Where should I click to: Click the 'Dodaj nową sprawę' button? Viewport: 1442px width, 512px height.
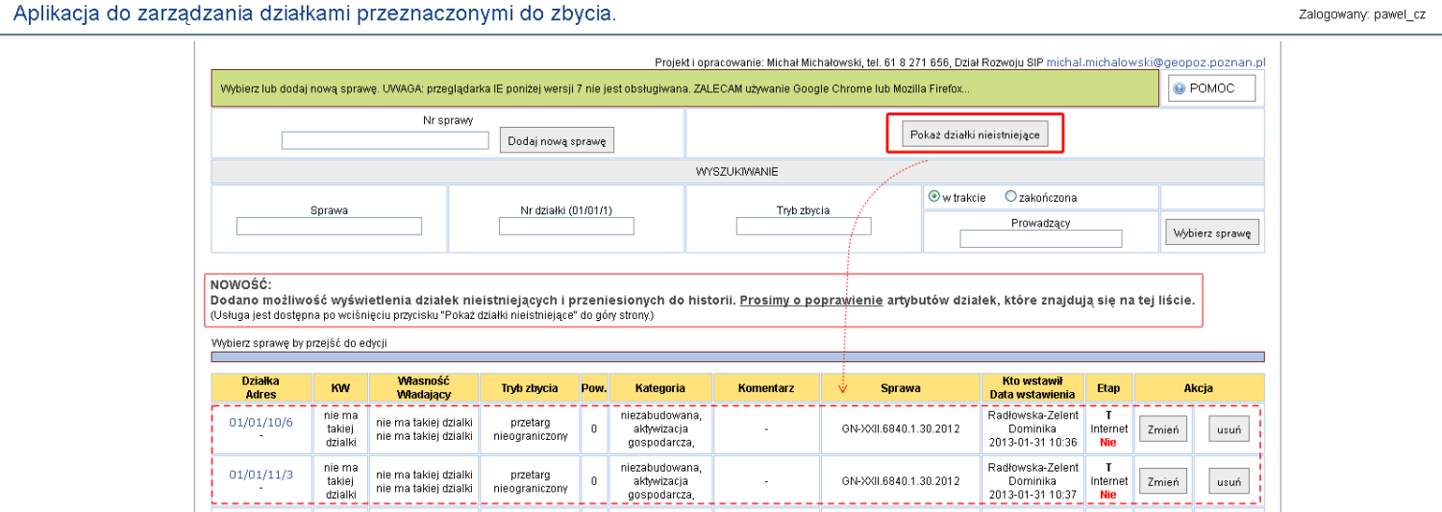(x=557, y=140)
